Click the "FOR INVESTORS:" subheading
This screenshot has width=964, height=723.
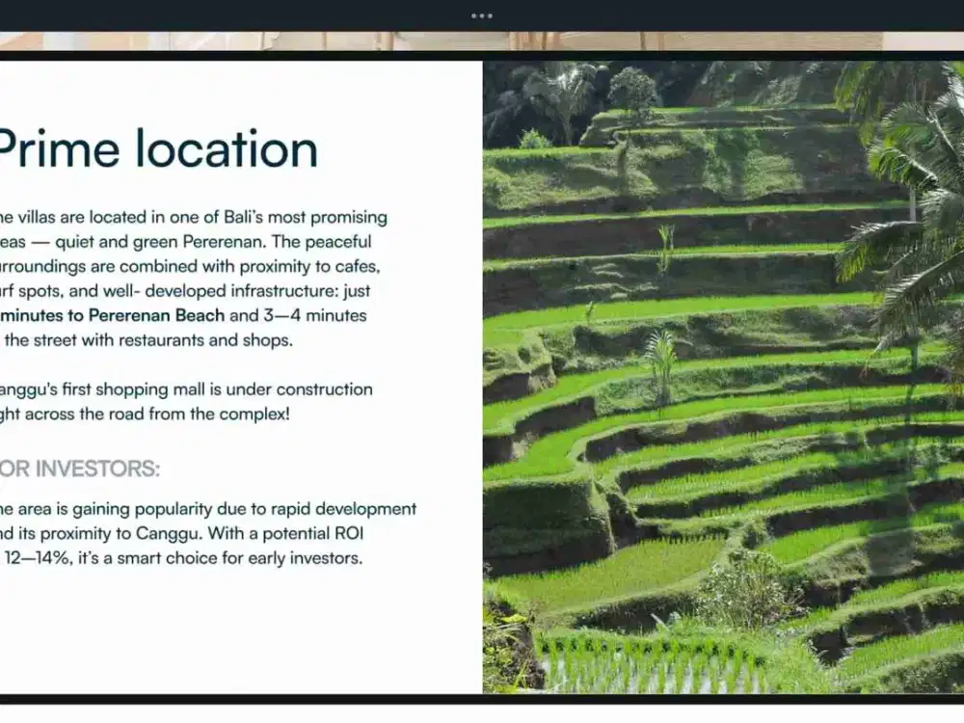[x=80, y=469]
